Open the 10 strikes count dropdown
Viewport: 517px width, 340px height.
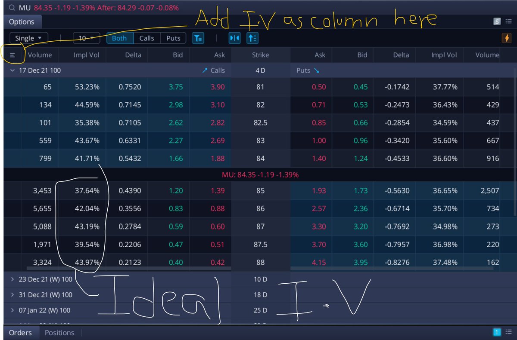(86, 38)
